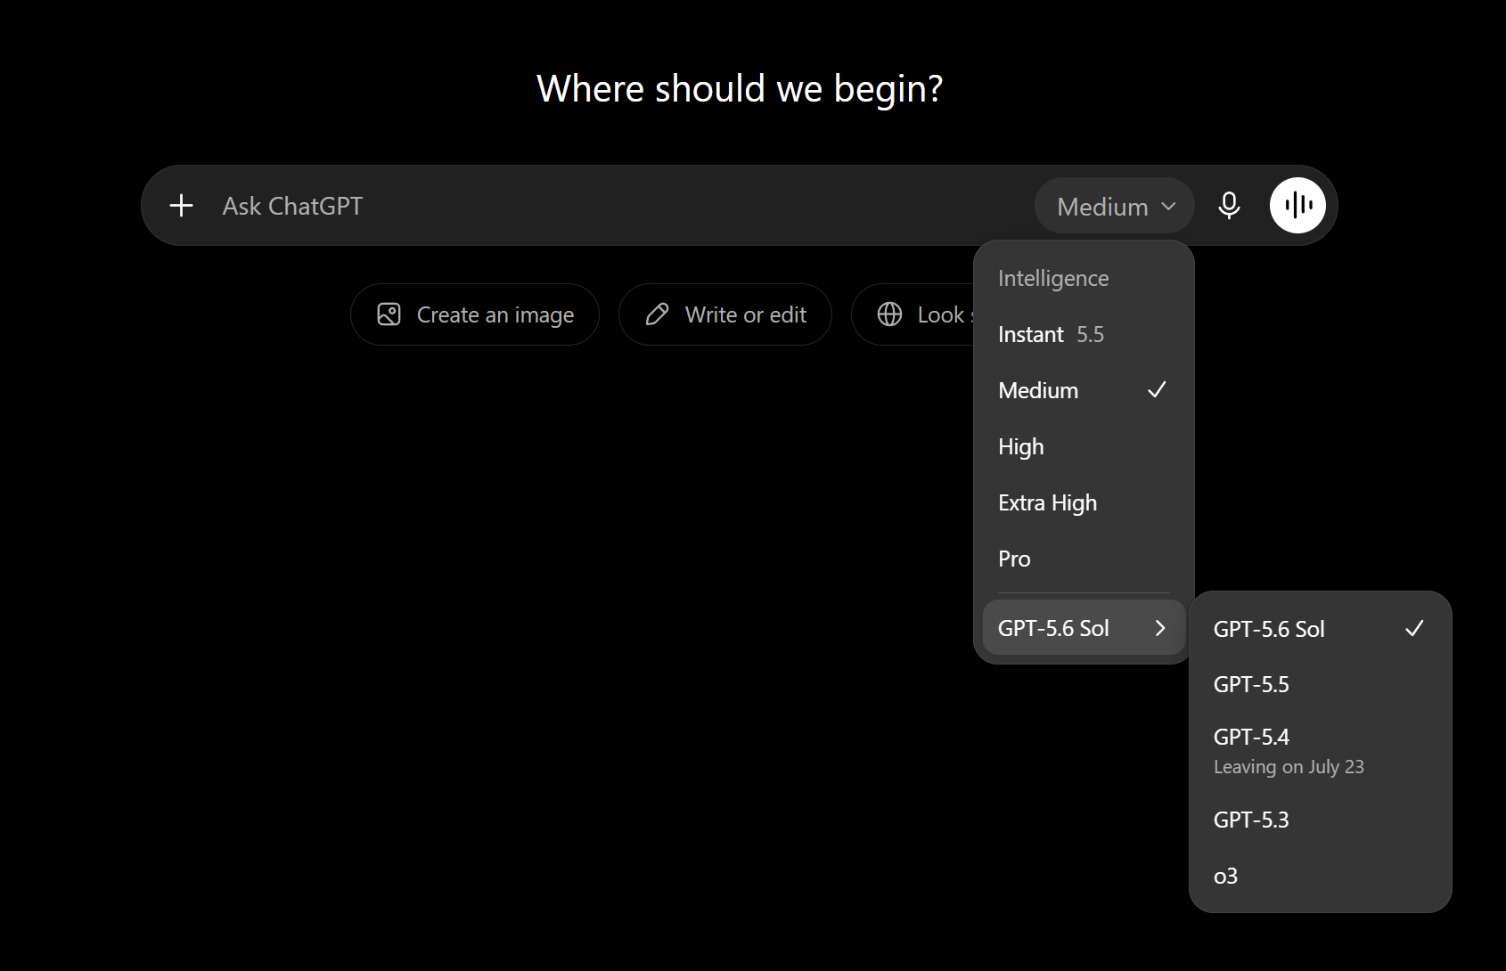Click the checkmark beside GPT-5.6 Sol in submenu
This screenshot has height=971, width=1506.
pyautogui.click(x=1414, y=628)
